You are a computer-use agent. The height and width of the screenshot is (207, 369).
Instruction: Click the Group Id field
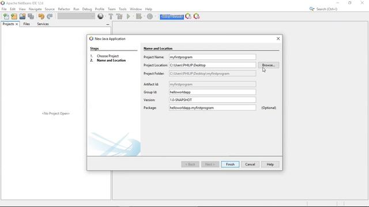click(x=212, y=92)
